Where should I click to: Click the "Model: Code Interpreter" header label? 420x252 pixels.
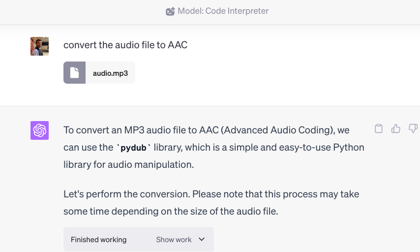[223, 11]
